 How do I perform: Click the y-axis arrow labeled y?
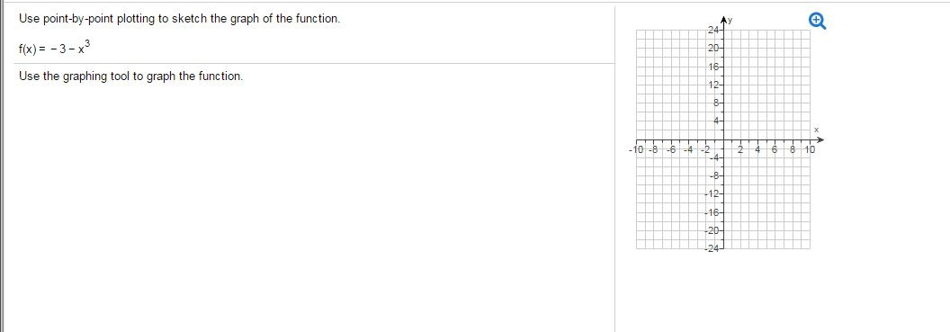[x=724, y=20]
